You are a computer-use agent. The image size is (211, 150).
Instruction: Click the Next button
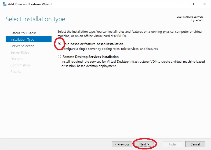click(144, 144)
